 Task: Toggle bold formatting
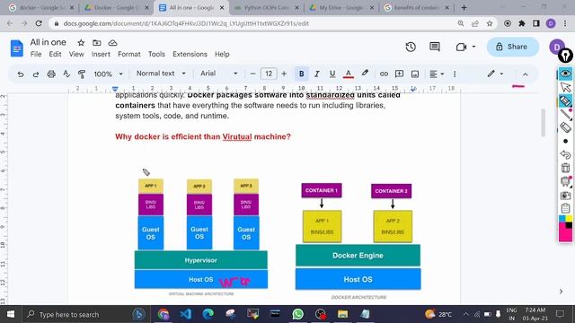point(302,74)
